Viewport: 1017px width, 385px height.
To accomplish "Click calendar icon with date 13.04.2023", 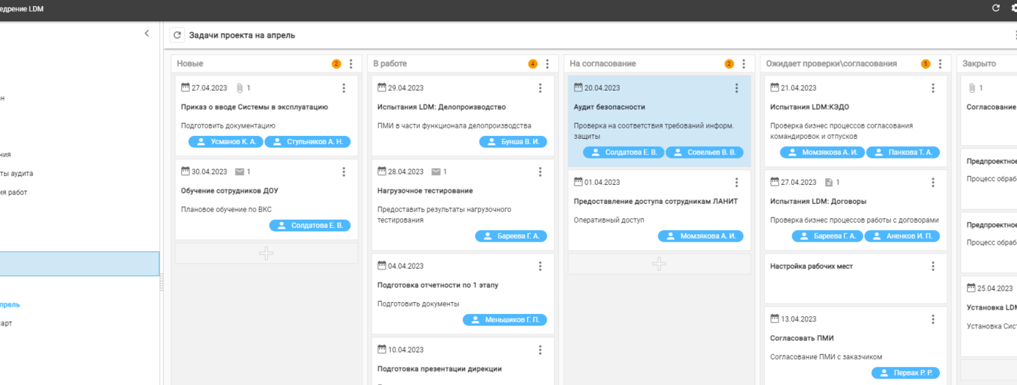I will (775, 319).
